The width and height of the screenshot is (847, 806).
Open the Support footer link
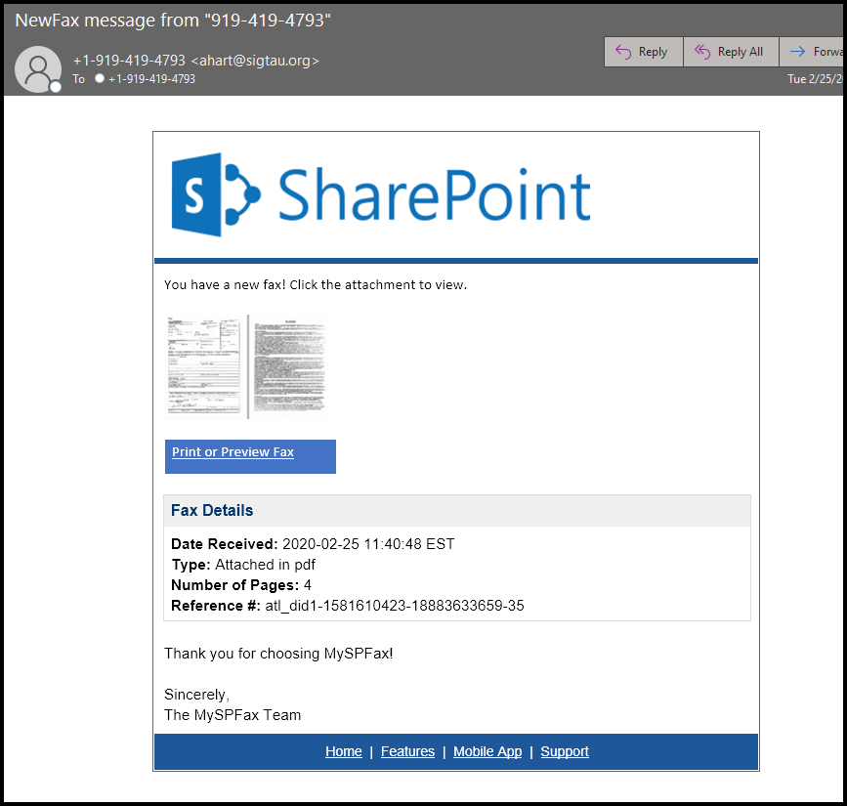(x=565, y=751)
